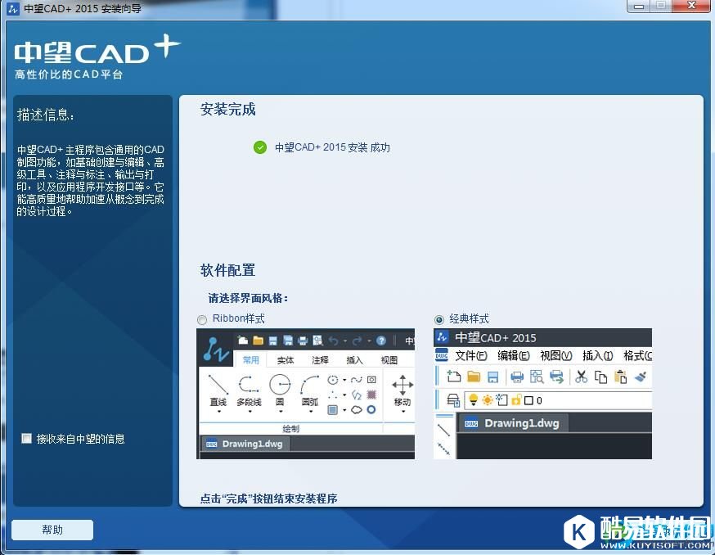Switch to the 注释 ribbon tab
Image resolution: width=715 pixels, height=555 pixels.
click(320, 360)
